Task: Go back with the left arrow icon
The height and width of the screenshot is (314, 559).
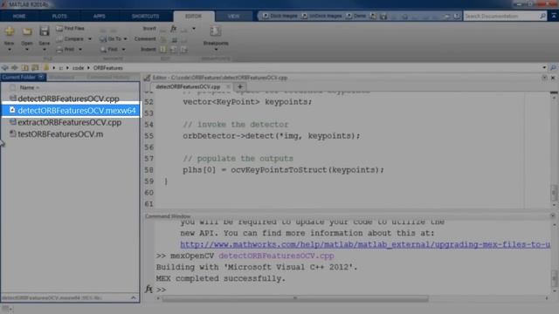Action: coord(5,68)
